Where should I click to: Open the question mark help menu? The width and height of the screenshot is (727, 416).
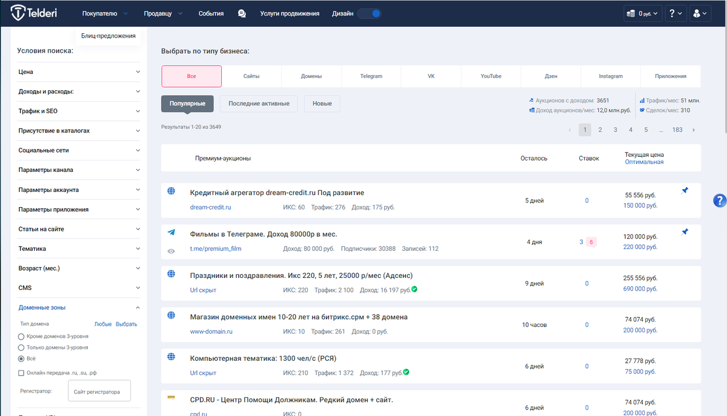pyautogui.click(x=676, y=13)
